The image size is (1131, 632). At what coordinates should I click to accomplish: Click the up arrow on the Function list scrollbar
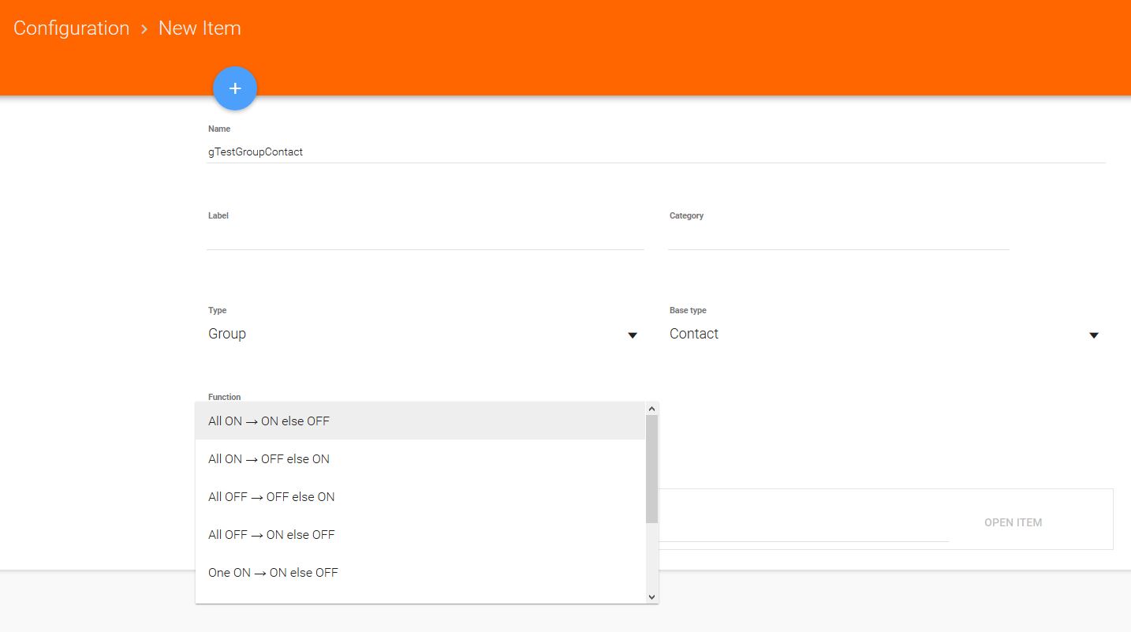(x=651, y=408)
